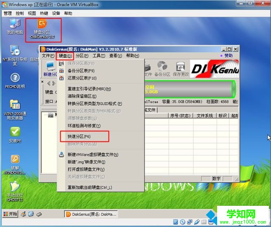Click the 文件系统 column header
Screen dimensions: 271x227
click(x=205, y=116)
